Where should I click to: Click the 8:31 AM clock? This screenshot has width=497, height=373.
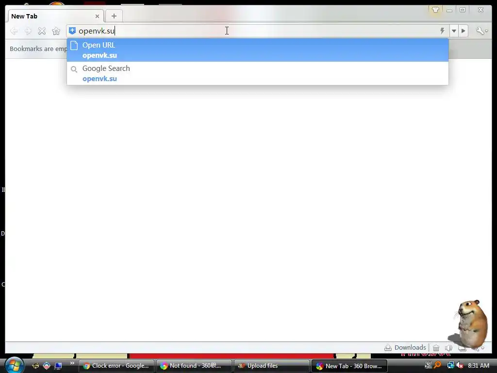pos(479,365)
